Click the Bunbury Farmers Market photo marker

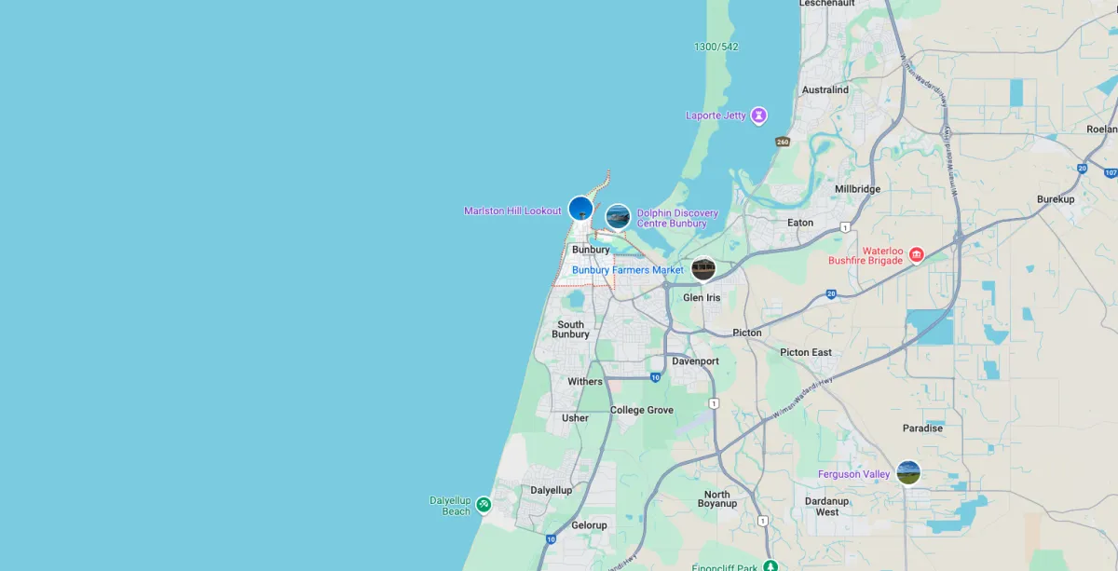click(703, 269)
